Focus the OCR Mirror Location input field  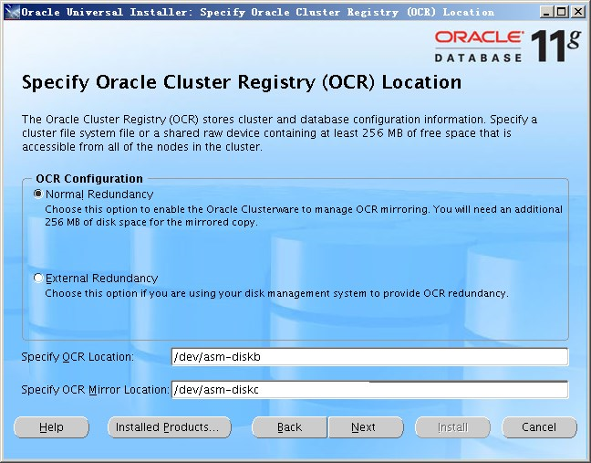click(x=369, y=390)
